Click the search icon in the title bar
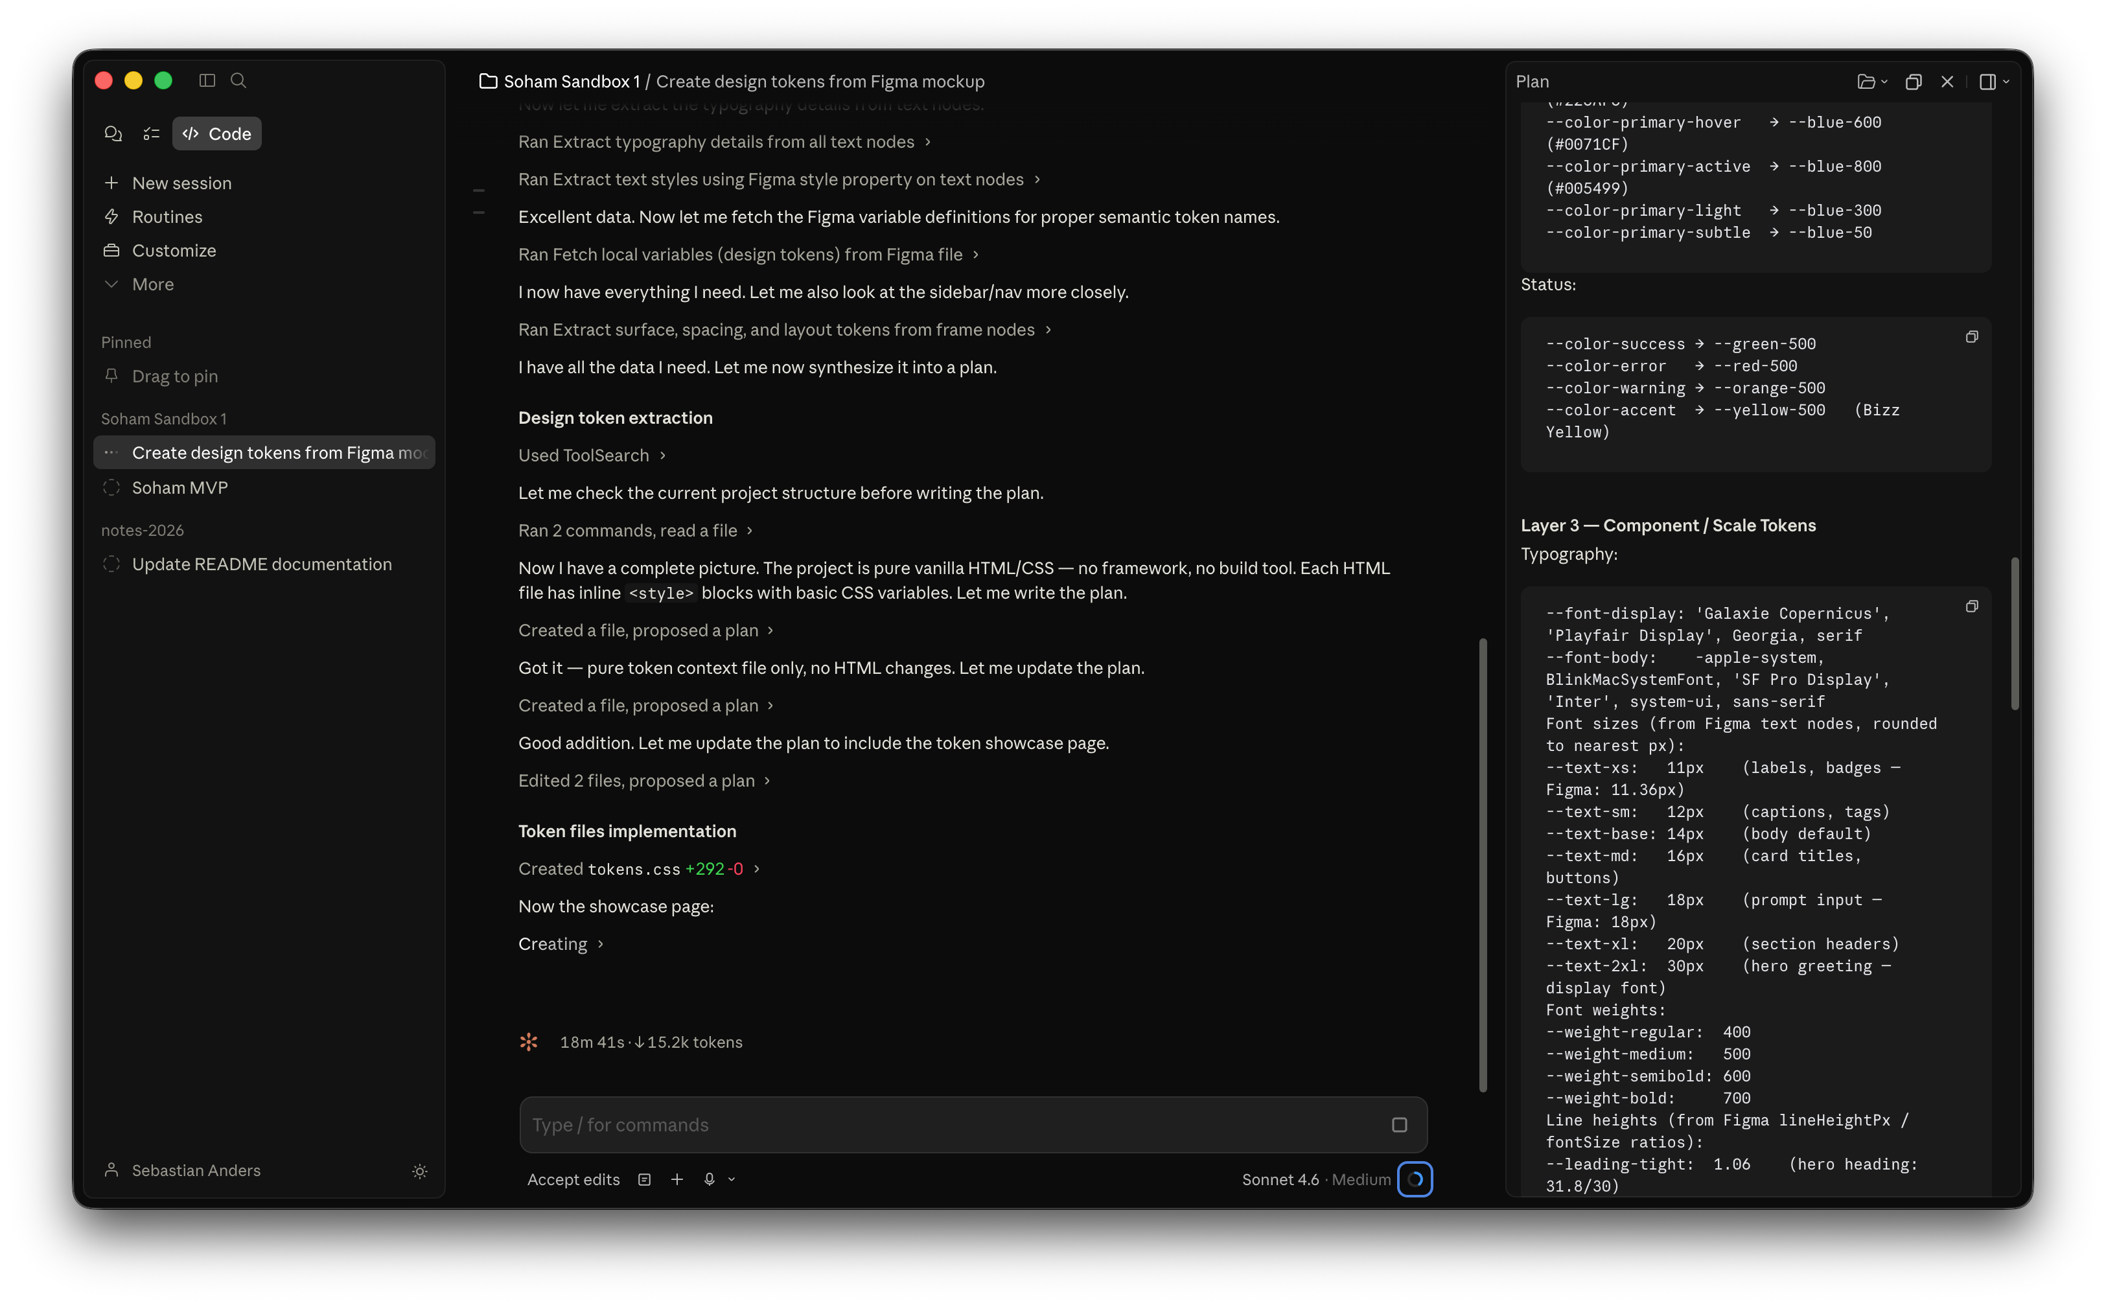The height and width of the screenshot is (1305, 2106). tap(239, 80)
